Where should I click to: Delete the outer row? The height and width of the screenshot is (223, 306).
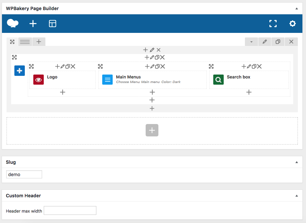point(291,42)
